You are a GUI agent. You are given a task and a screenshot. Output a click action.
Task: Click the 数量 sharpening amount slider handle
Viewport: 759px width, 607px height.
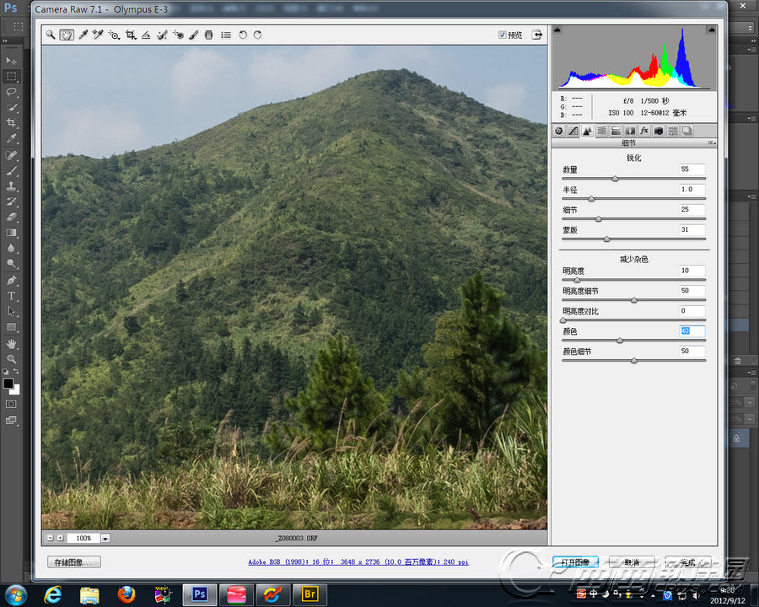pyautogui.click(x=615, y=179)
